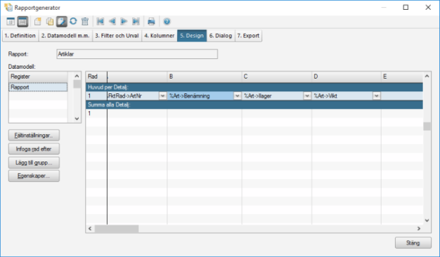Select the %Art->Benämning cell
Screen dimensions: 440x257
[x=201, y=96]
